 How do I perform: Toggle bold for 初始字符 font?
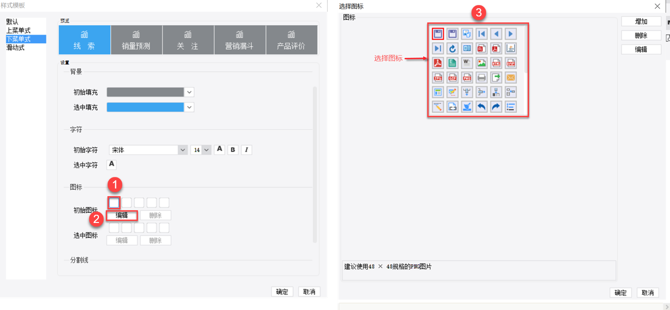click(x=233, y=150)
